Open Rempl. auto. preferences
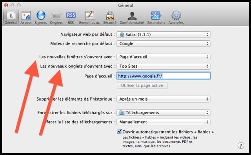This screenshot has width=251, height=155. pos(89,18)
